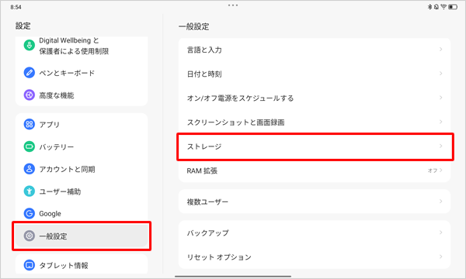Open 複数ユーザー

pyautogui.click(x=315, y=201)
